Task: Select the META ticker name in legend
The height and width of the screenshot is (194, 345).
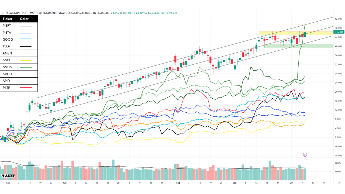Action: pyautogui.click(x=7, y=33)
